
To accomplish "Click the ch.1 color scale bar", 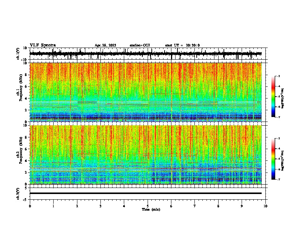I will tap(273, 97).
